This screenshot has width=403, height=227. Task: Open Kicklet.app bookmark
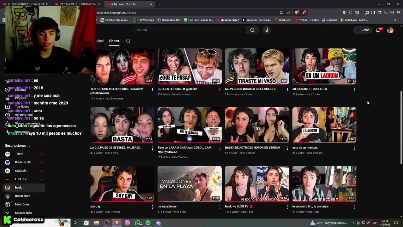354,20
